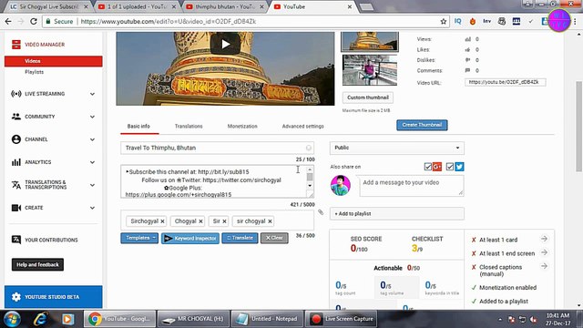This screenshot has width=583, height=328.
Task: Click the Translations & Transcriptions icon
Action: (x=16, y=185)
